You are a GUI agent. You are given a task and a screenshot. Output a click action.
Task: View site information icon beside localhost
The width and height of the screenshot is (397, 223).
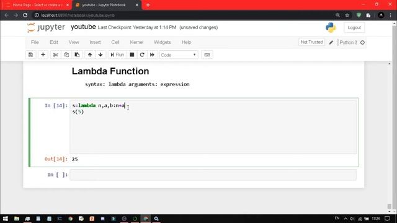pyautogui.click(x=37, y=15)
